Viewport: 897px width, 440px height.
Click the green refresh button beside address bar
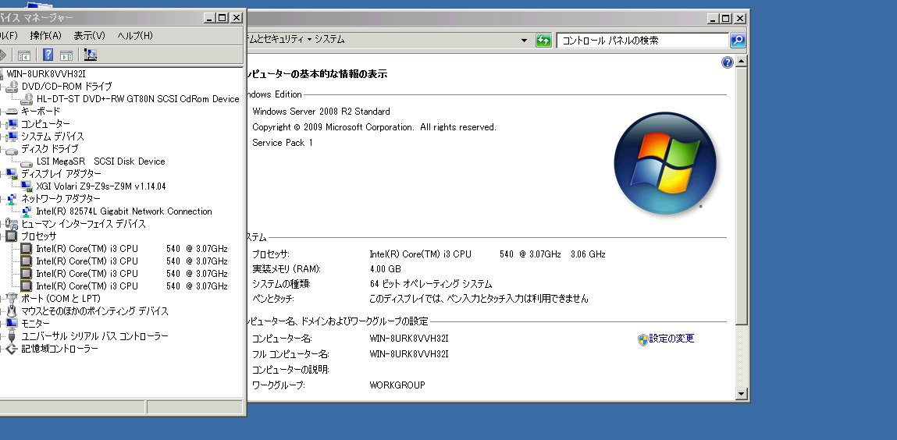pos(543,40)
